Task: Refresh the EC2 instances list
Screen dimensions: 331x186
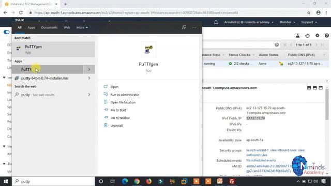Action: tap(307, 36)
